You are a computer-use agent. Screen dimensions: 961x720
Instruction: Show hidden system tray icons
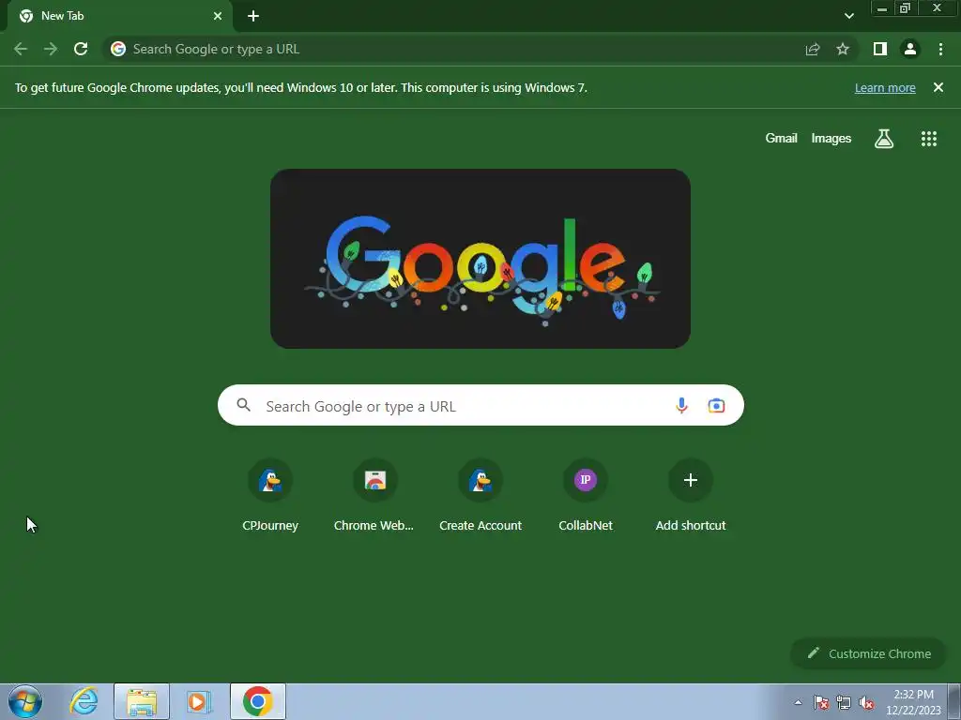point(798,702)
